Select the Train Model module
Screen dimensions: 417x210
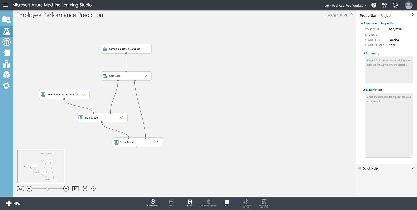click(102, 117)
